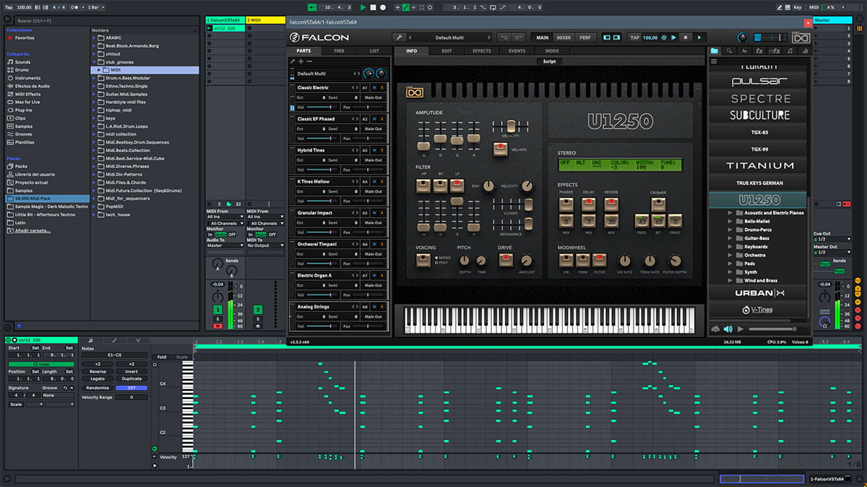Toggle track 1 activator button in mixer
This screenshot has width=867, height=487.
(217, 310)
